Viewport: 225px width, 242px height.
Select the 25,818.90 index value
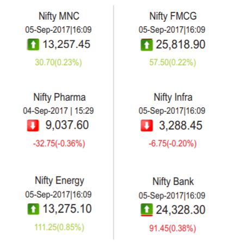tap(180, 45)
